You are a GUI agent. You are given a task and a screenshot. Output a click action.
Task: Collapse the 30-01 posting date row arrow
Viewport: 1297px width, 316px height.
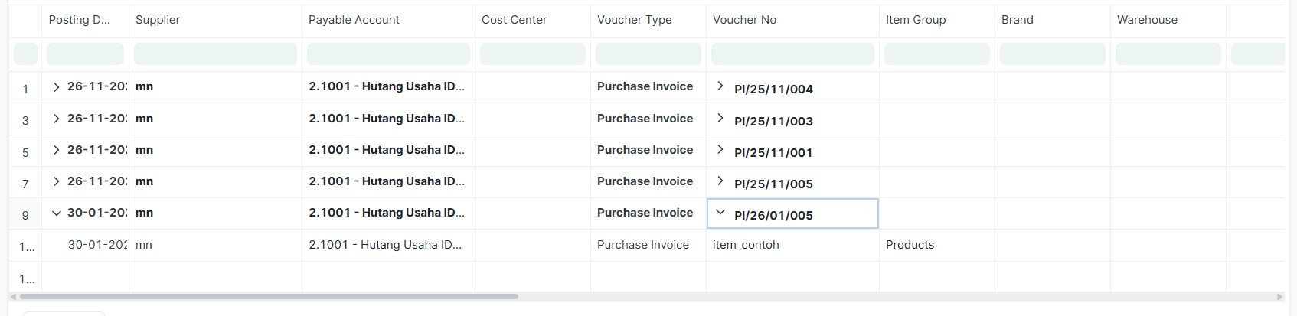tap(56, 213)
